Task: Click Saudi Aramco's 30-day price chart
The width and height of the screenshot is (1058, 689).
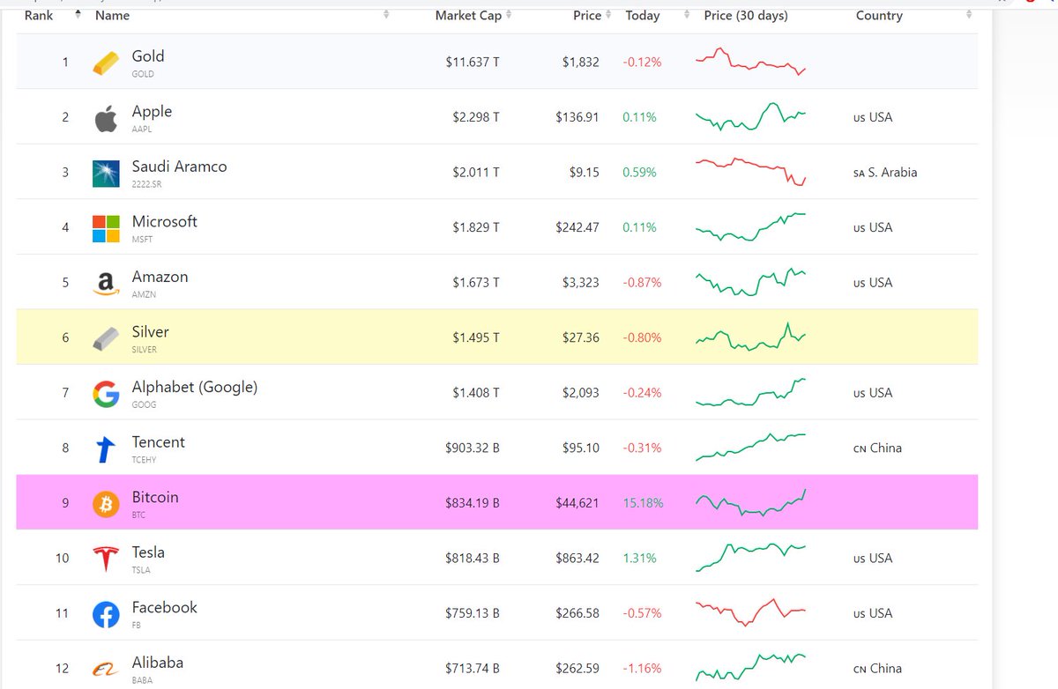Action: pos(750,172)
